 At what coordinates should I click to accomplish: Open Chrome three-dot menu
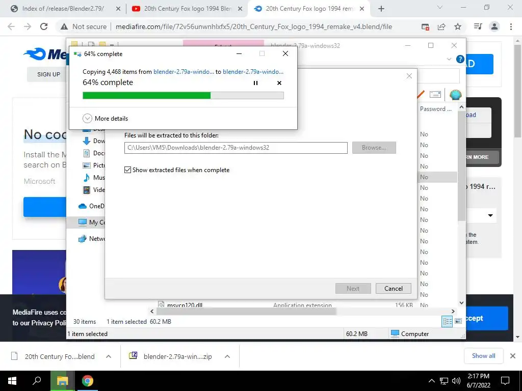(x=511, y=26)
